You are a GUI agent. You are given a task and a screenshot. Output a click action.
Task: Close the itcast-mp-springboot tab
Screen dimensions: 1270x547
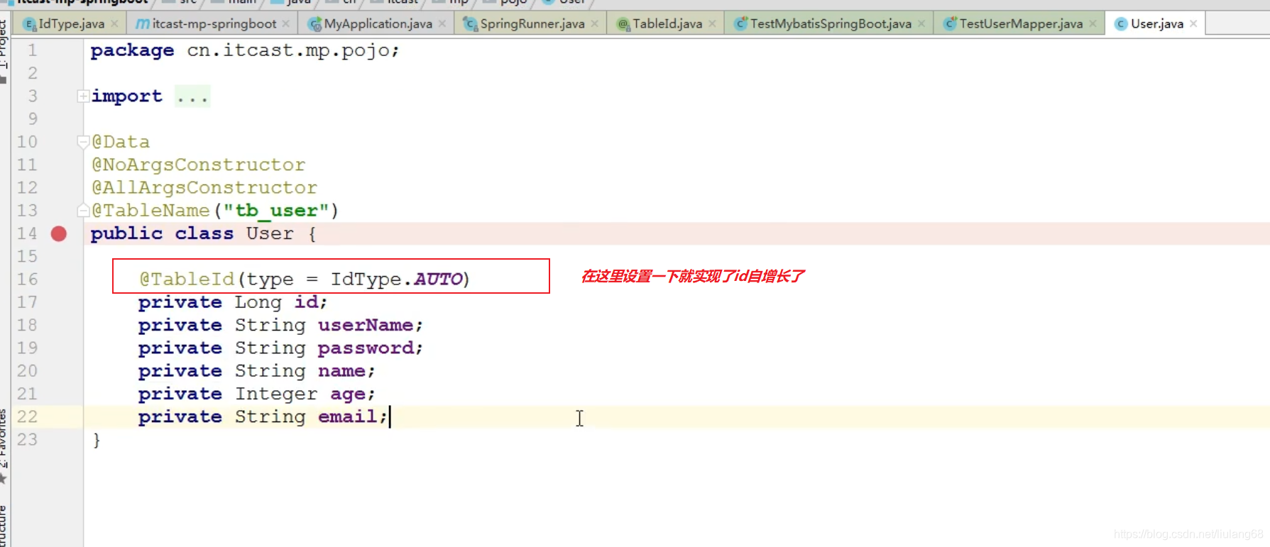285,24
